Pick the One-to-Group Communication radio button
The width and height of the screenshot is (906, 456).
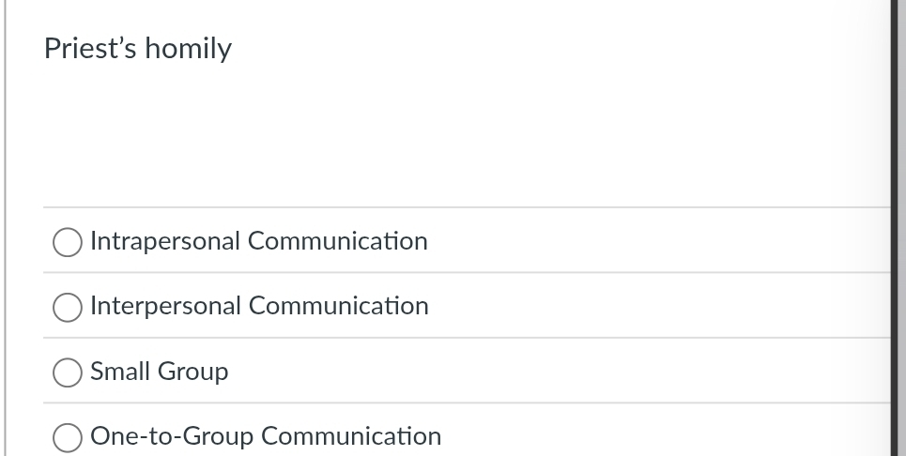67,437
